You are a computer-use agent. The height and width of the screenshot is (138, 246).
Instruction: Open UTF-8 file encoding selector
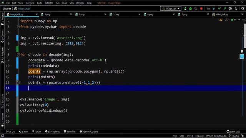190,136
